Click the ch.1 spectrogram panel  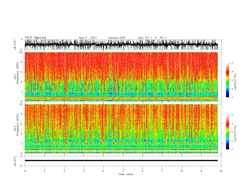pos(121,77)
